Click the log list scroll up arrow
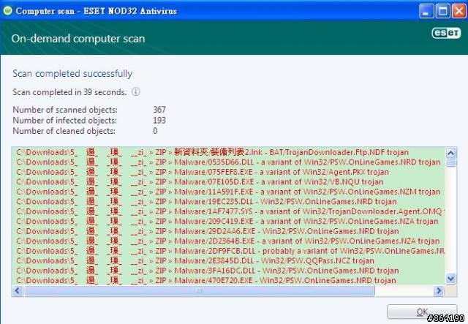 click(x=450, y=153)
